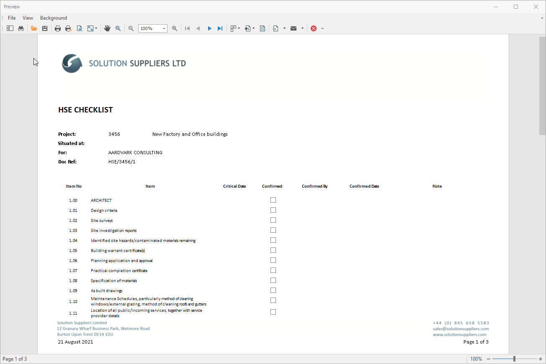Screen dimensions: 546x364
Task: Tick Confirmed checkbox for Building warrant certificate(s)
Action: (273, 250)
